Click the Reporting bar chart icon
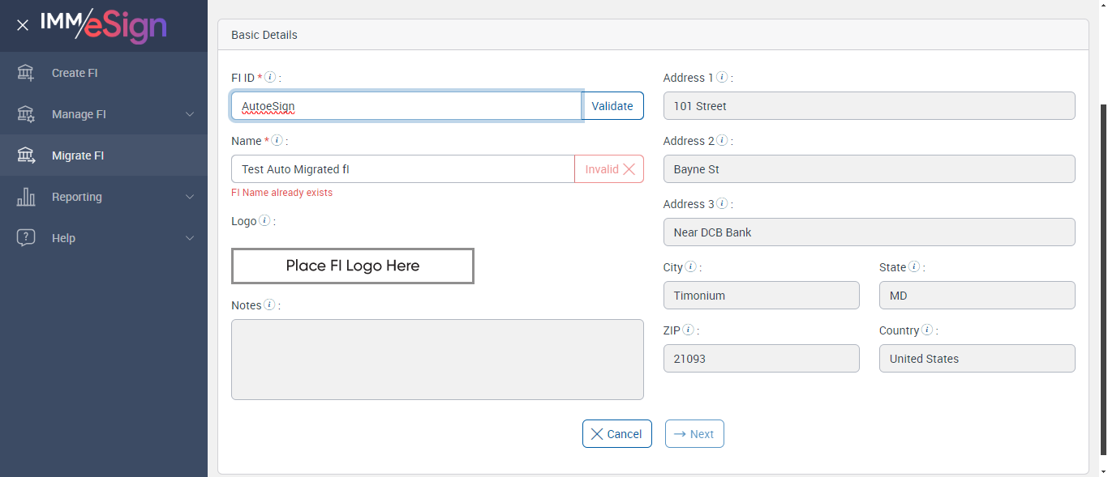 tap(26, 197)
